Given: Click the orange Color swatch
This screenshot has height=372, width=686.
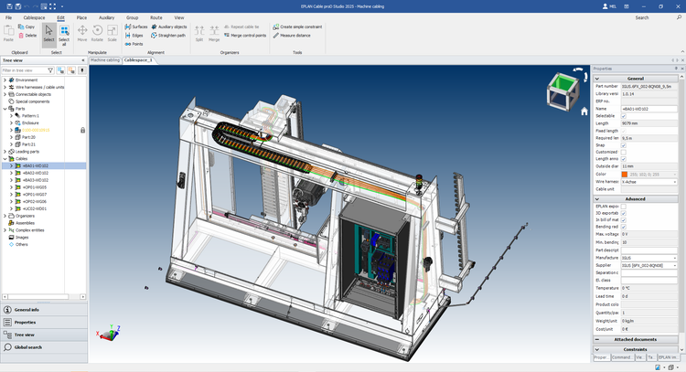Looking at the screenshot, I should tap(624, 174).
